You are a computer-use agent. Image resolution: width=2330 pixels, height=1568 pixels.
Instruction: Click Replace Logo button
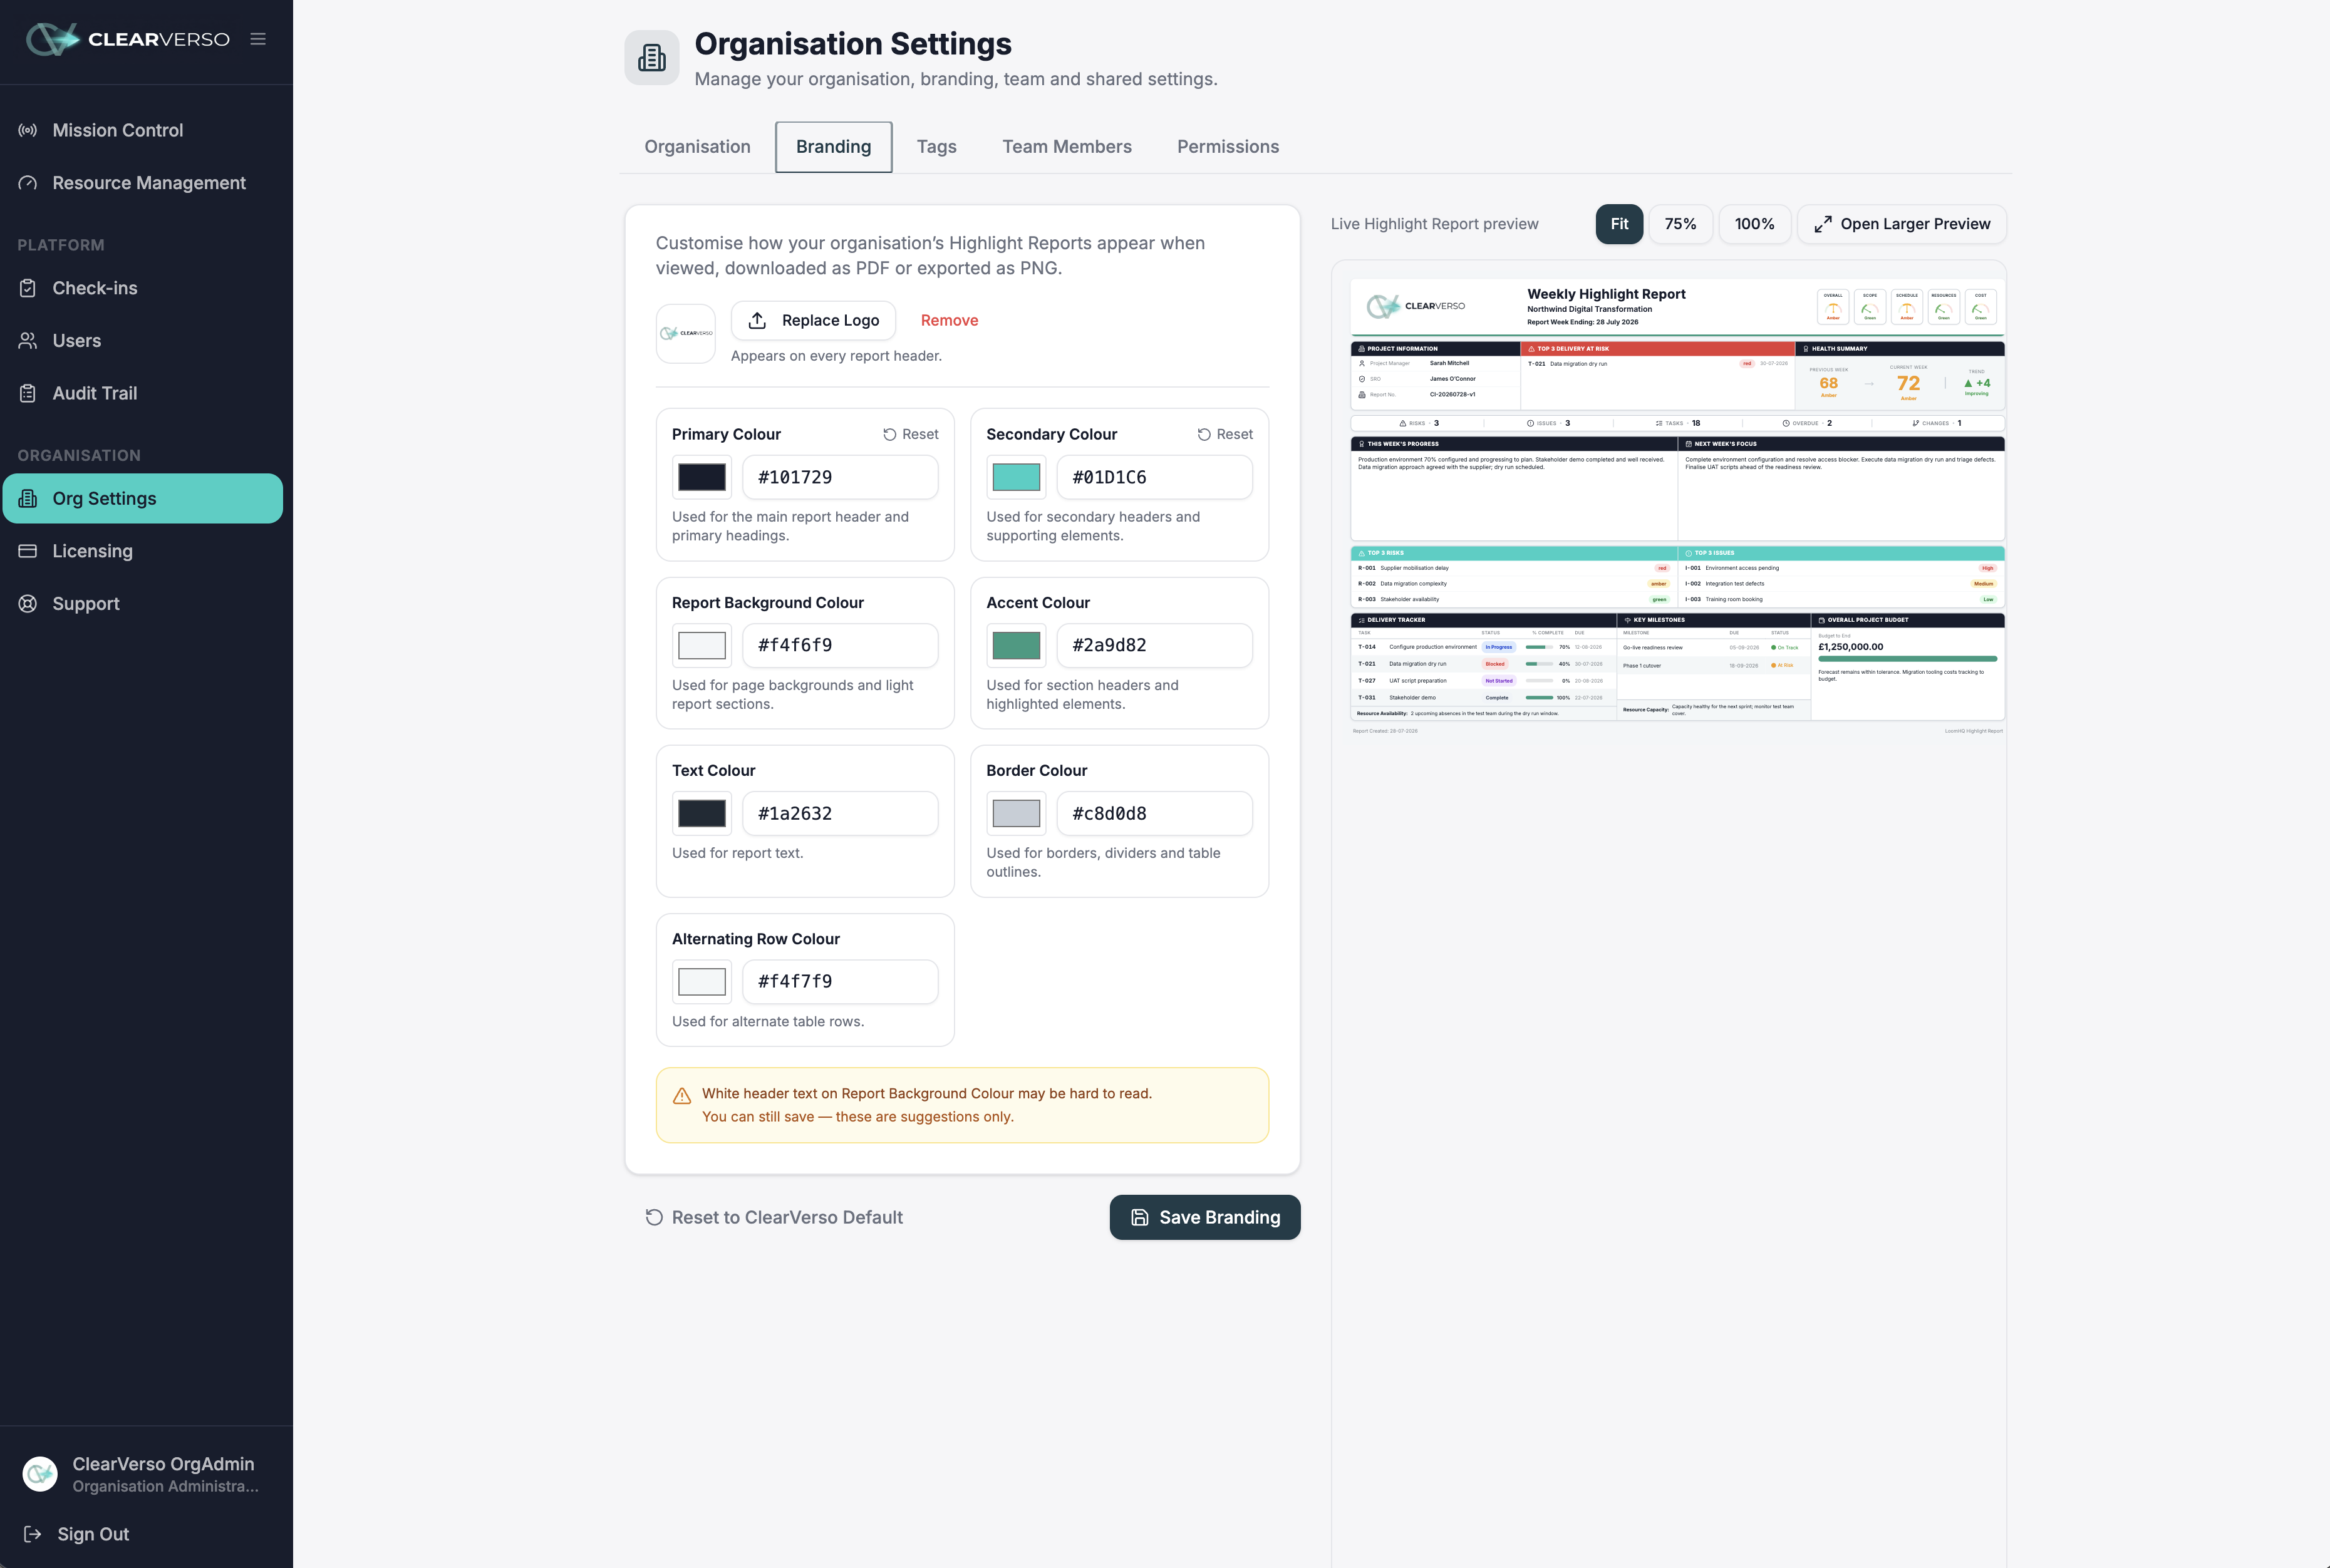click(813, 320)
